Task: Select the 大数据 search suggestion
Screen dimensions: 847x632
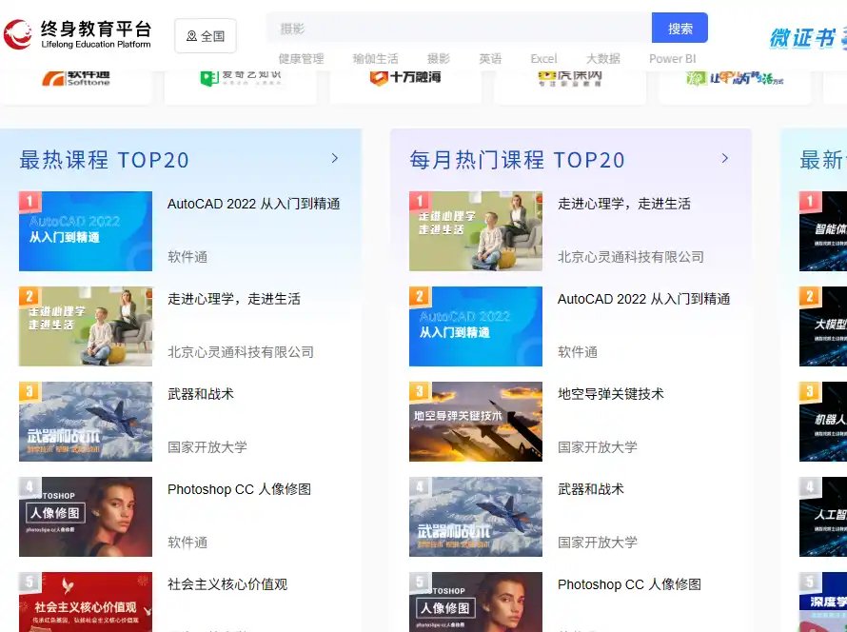Action: click(x=603, y=58)
